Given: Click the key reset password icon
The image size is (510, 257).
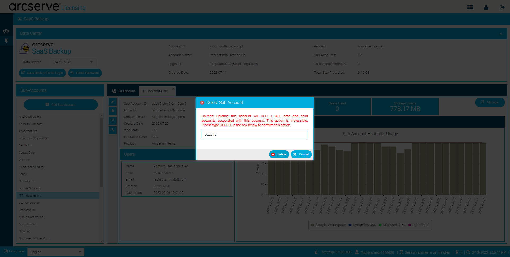Looking at the screenshot, I should click(x=113, y=130).
